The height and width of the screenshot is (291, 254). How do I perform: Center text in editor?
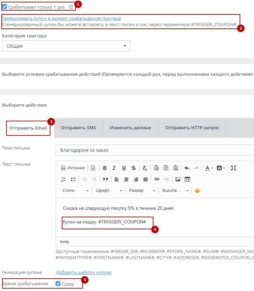coord(126,179)
